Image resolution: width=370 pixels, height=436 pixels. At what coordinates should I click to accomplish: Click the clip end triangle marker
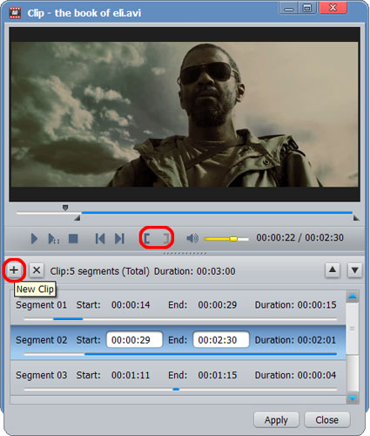click(356, 218)
